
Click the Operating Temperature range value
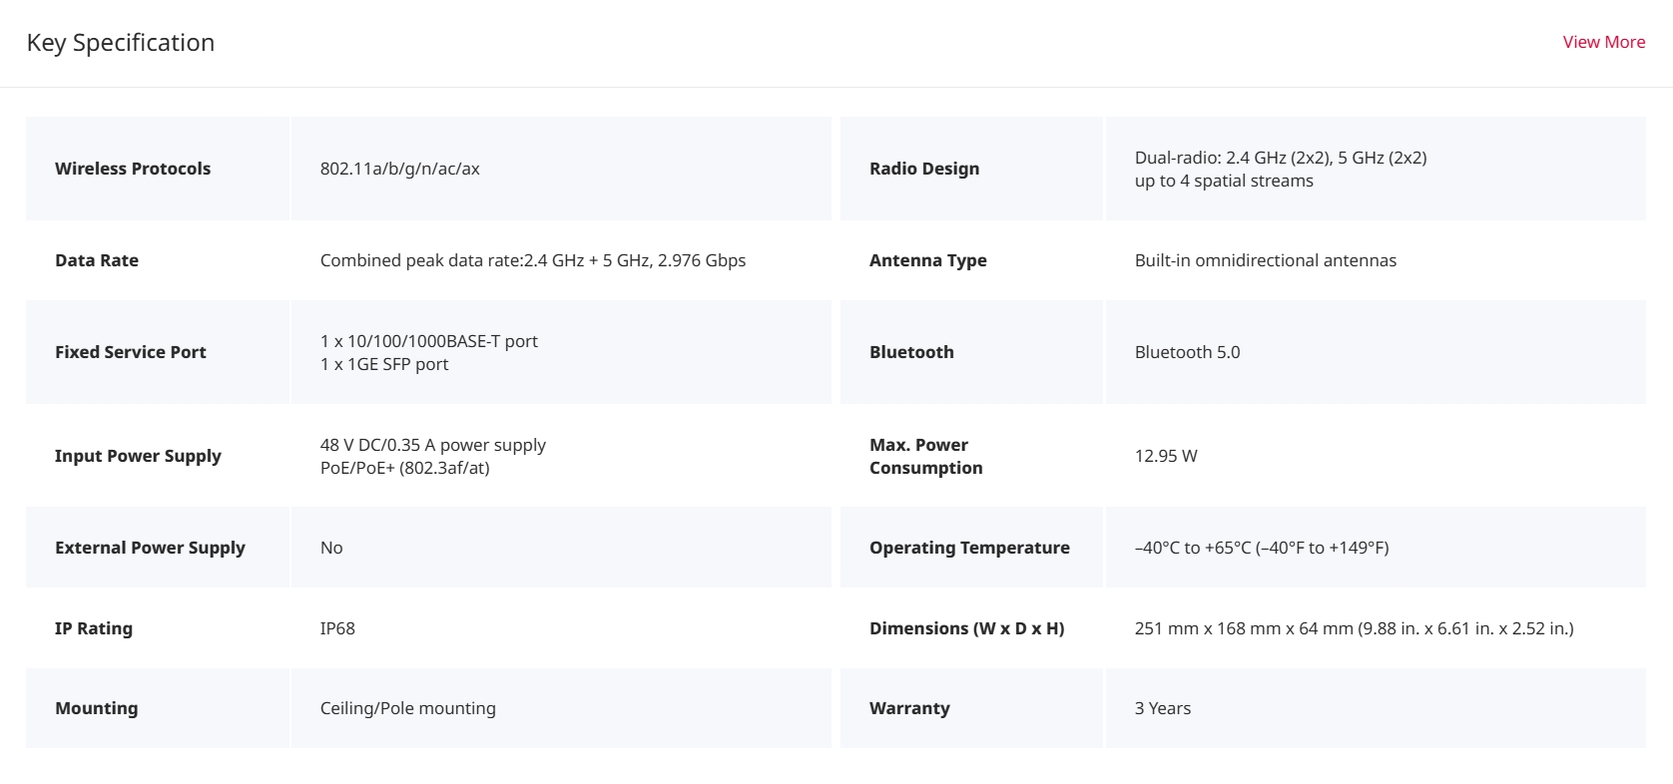[1261, 548]
